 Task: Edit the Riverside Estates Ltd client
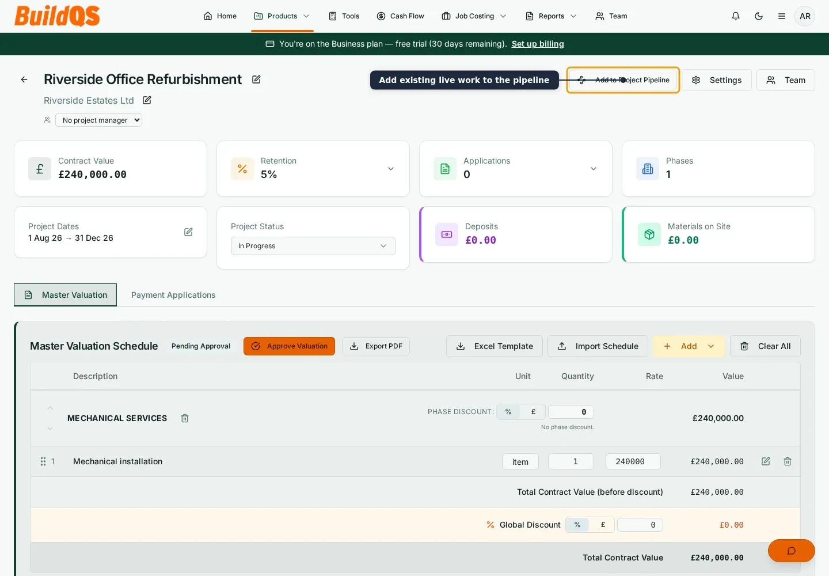coord(147,100)
